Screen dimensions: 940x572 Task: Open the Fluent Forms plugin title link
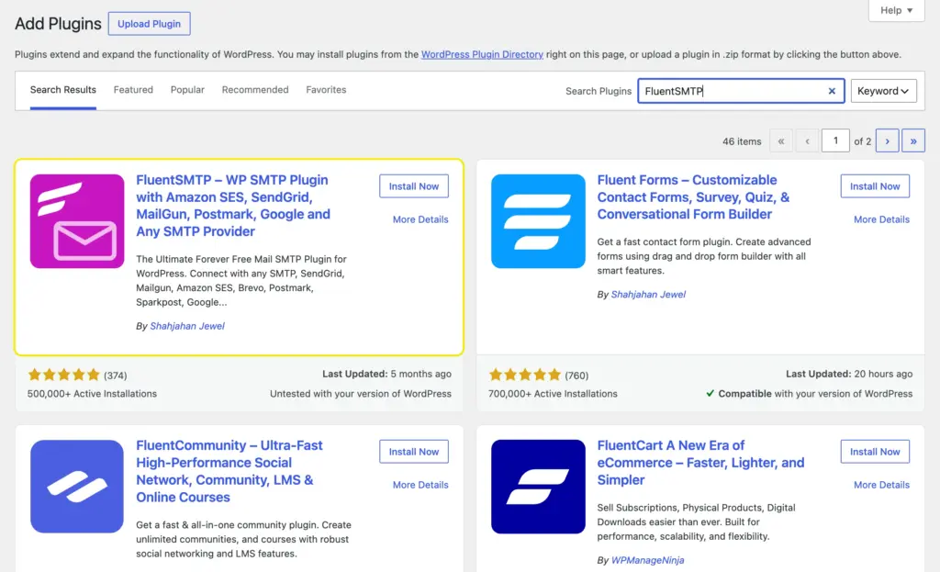(x=693, y=197)
